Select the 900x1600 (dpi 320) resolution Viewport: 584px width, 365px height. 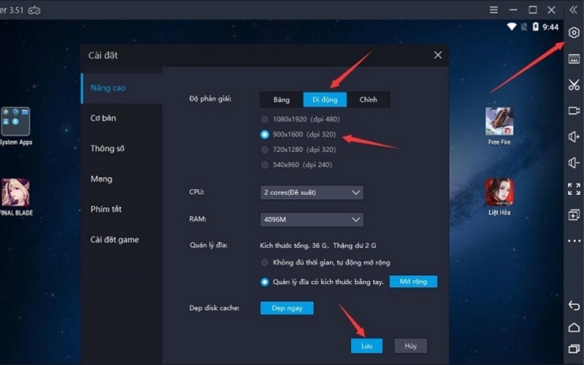(x=299, y=134)
